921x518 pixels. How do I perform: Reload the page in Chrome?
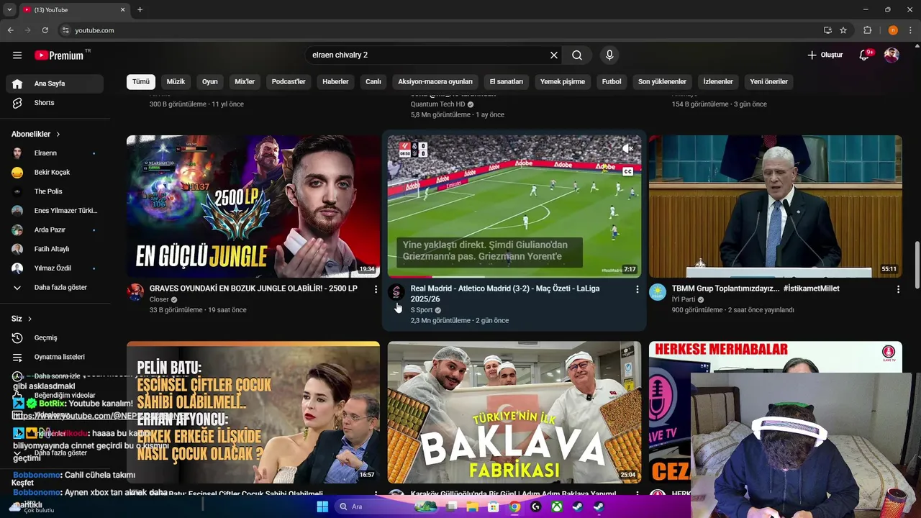(45, 30)
